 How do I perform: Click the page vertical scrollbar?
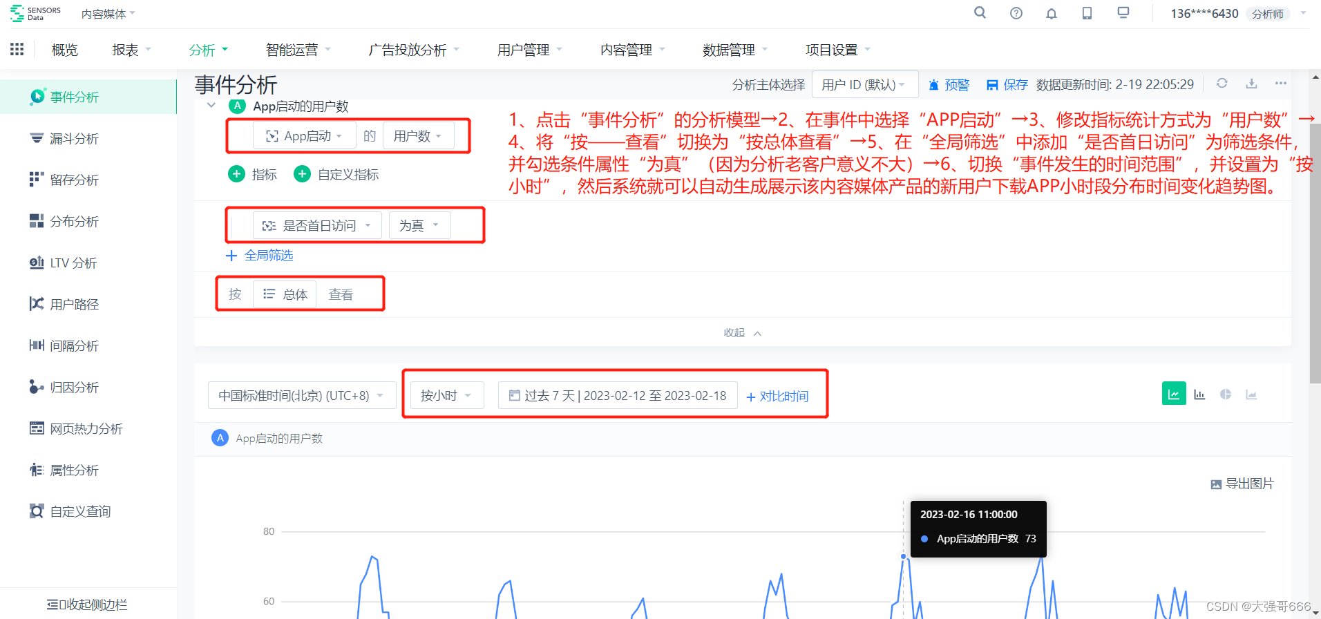coord(1315,254)
